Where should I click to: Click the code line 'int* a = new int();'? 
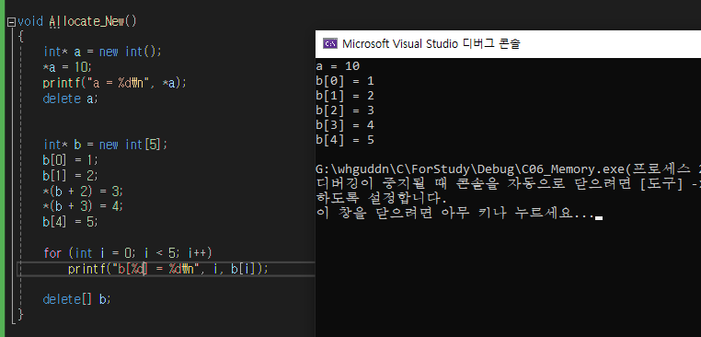102,52
